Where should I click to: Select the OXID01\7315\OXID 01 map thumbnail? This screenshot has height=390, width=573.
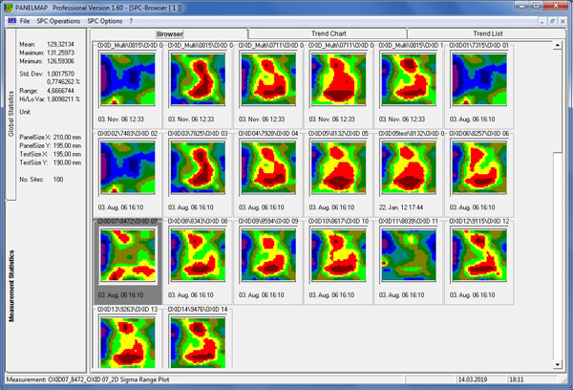tap(479, 79)
